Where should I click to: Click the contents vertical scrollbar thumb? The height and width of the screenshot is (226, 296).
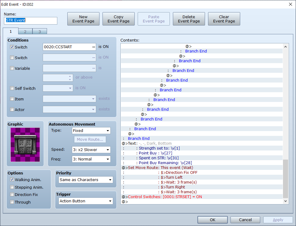tap(285, 179)
